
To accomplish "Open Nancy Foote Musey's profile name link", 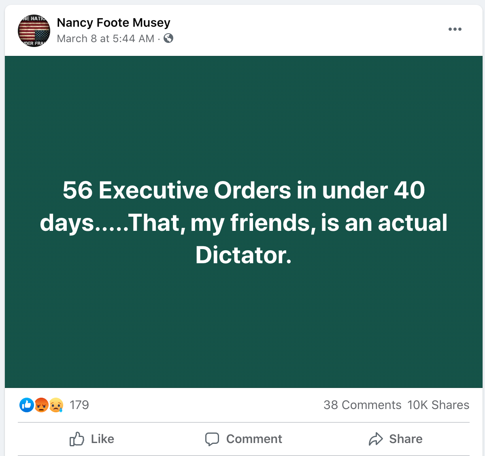I will click(113, 23).
